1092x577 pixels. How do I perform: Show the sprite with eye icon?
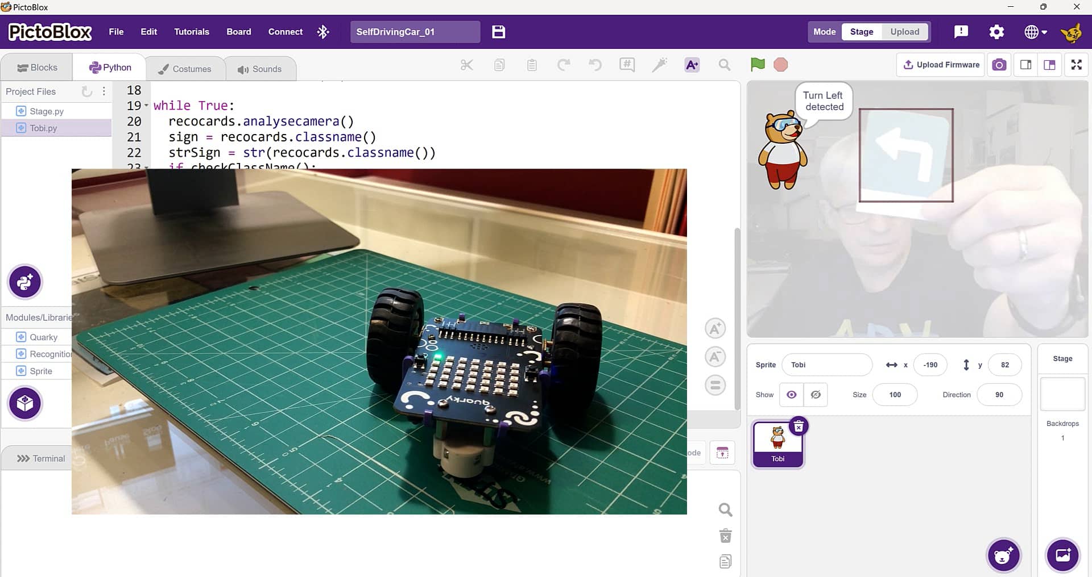(791, 395)
